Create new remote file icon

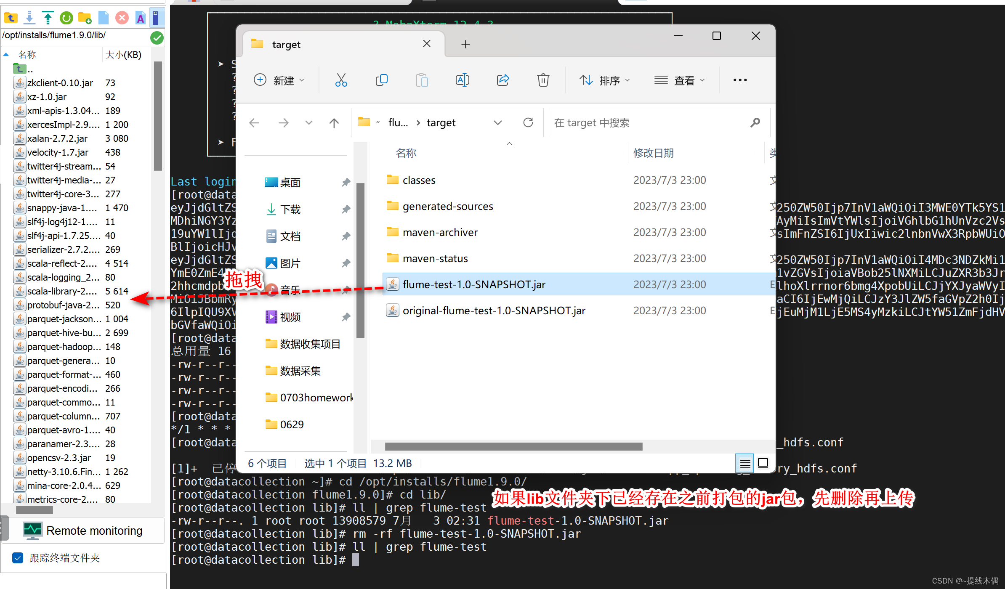pos(104,18)
